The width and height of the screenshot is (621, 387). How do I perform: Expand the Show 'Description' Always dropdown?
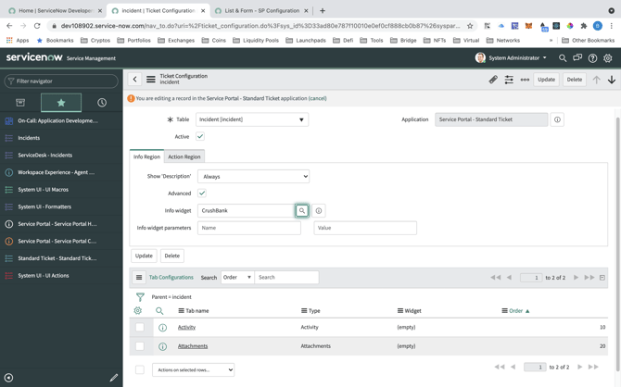pyautogui.click(x=253, y=176)
